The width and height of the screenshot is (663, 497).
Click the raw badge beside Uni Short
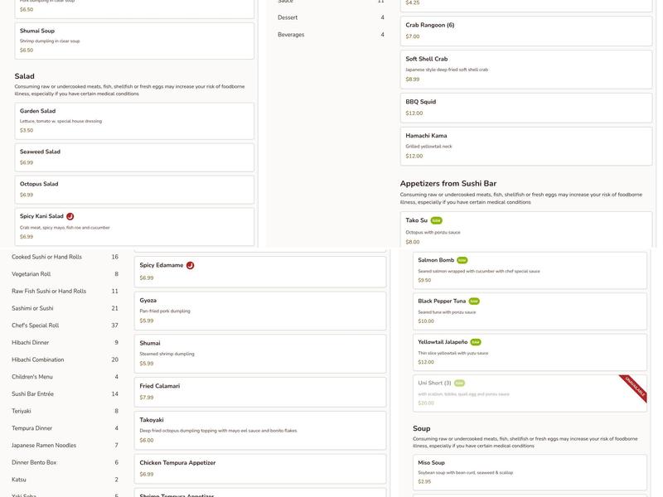pos(459,383)
